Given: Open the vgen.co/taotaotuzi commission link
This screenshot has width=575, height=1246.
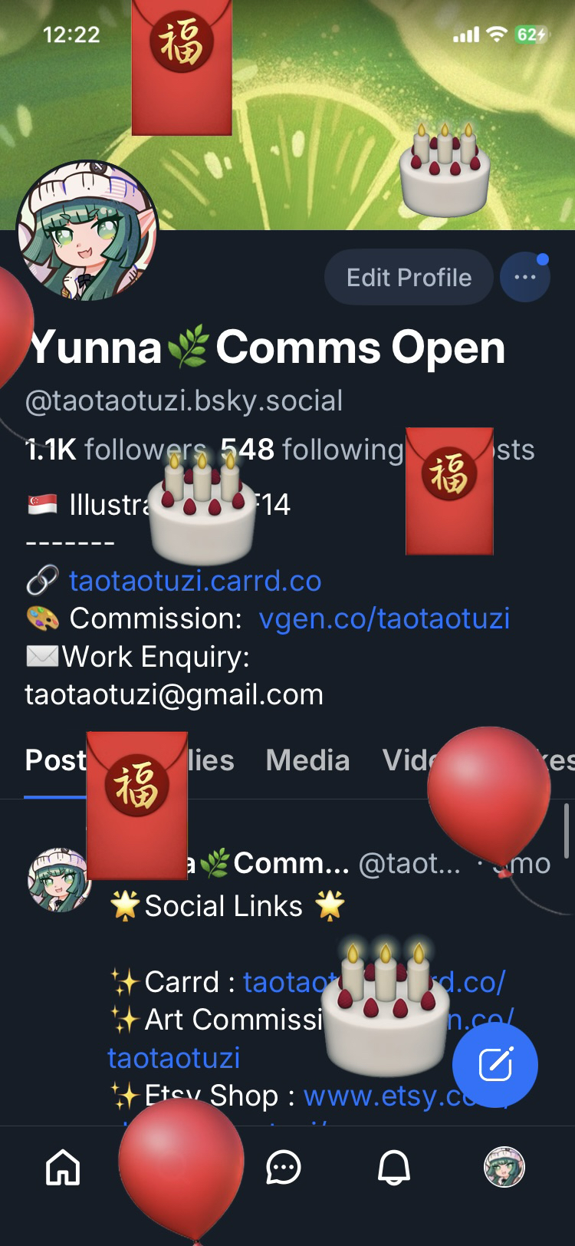Looking at the screenshot, I should click(x=384, y=618).
